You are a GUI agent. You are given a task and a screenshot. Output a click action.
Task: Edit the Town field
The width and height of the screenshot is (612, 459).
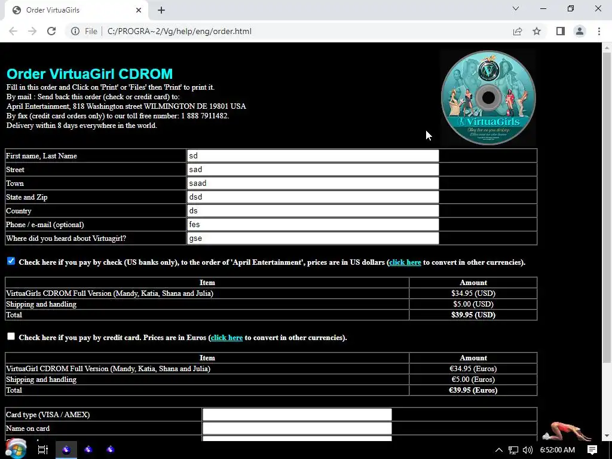click(313, 183)
